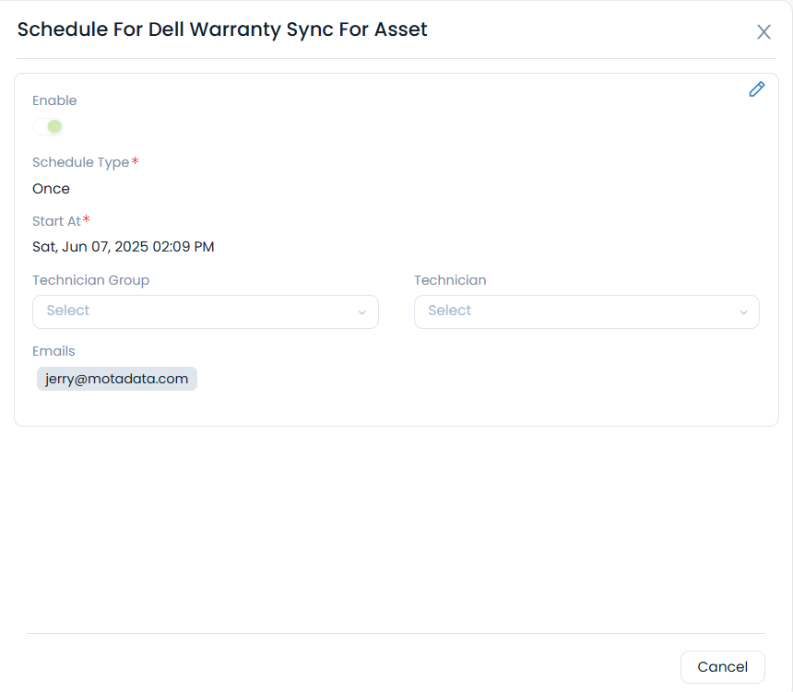Toggle the Enable switch

click(x=48, y=126)
